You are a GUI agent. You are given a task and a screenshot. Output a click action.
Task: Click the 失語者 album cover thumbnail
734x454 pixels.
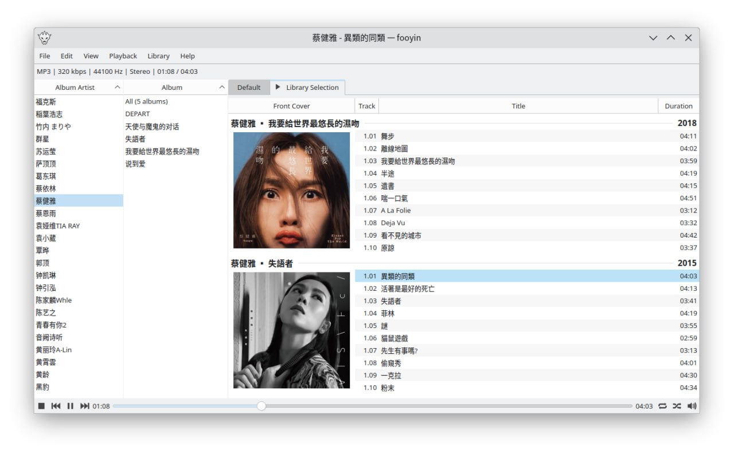[x=291, y=330]
